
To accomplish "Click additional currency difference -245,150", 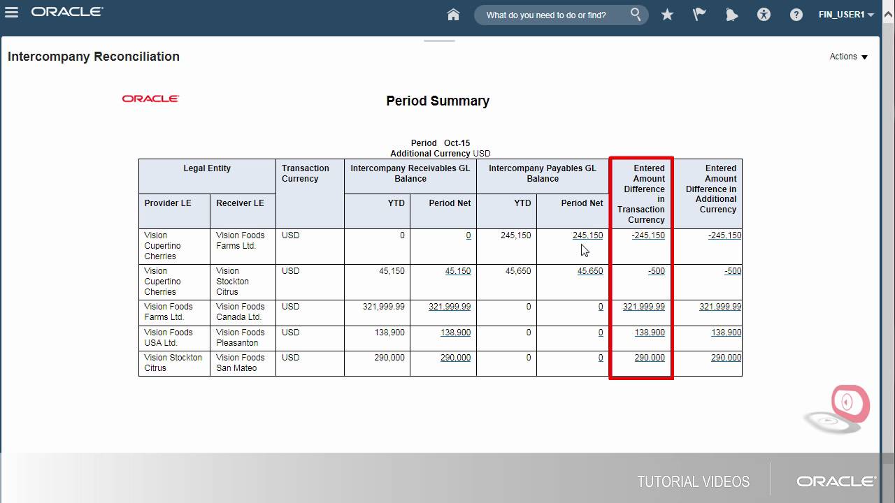I will tap(724, 235).
